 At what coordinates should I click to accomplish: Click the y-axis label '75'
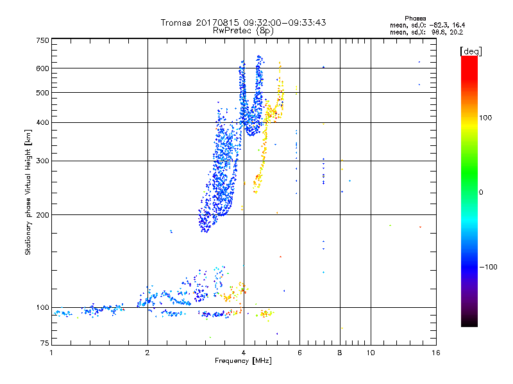(45, 343)
